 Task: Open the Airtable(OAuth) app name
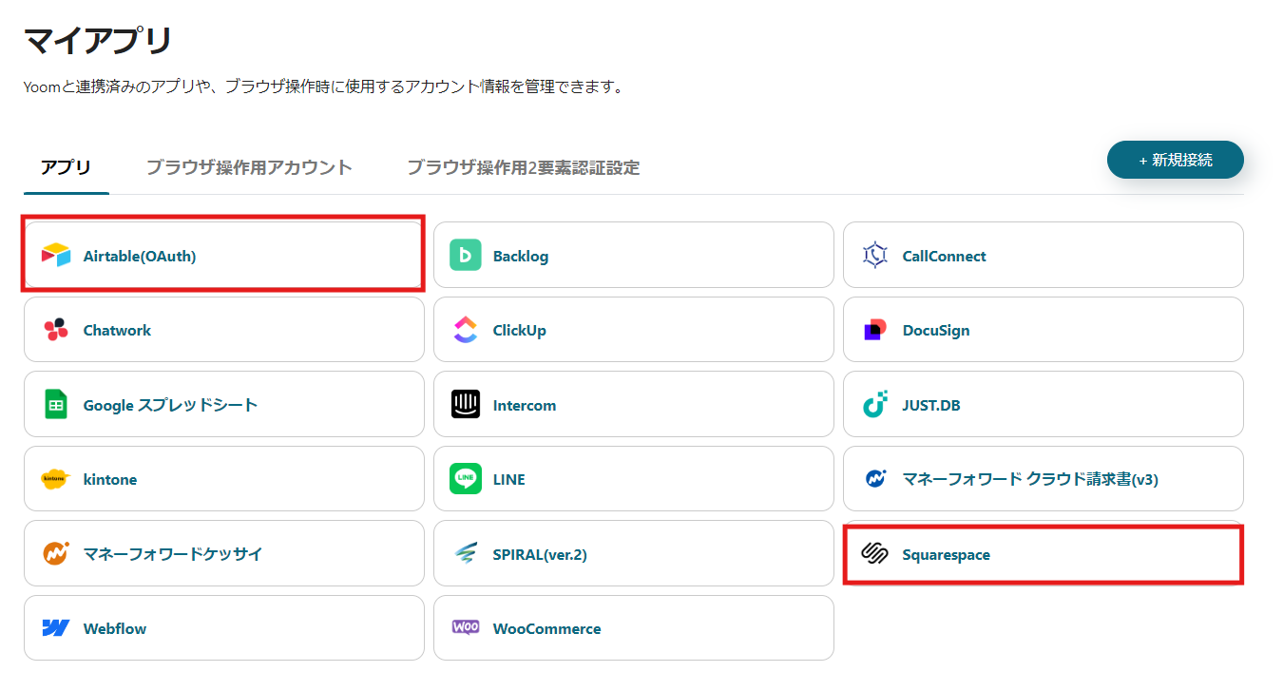click(x=140, y=256)
